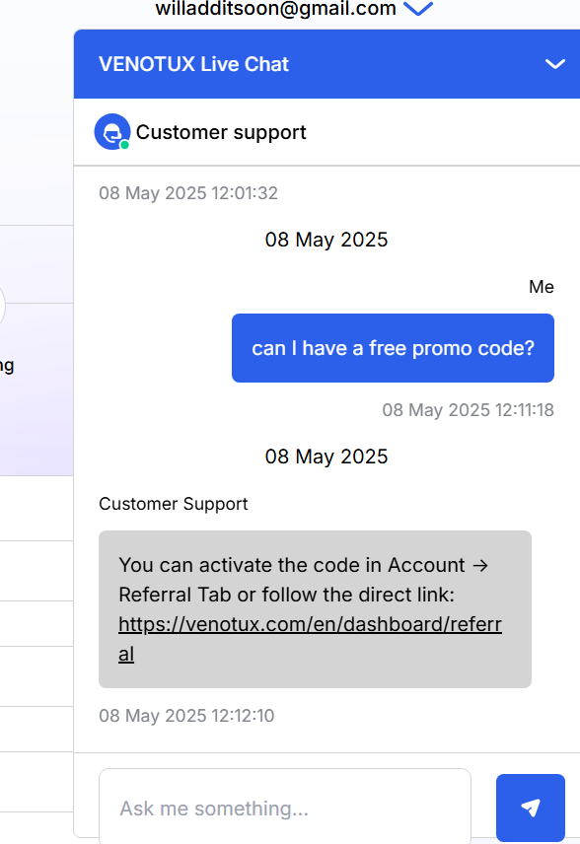Open the willadditsoon@gmail.com account dropdown
Image resolution: width=580 pixels, height=844 pixels.
coord(418,8)
